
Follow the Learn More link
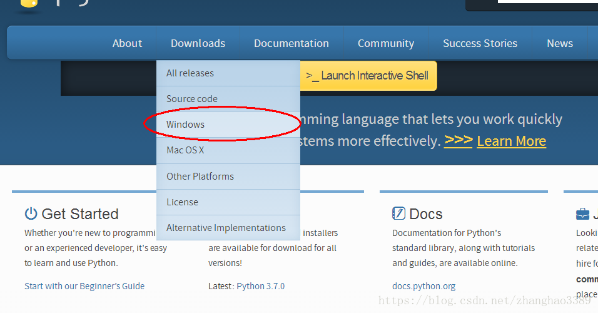512,141
